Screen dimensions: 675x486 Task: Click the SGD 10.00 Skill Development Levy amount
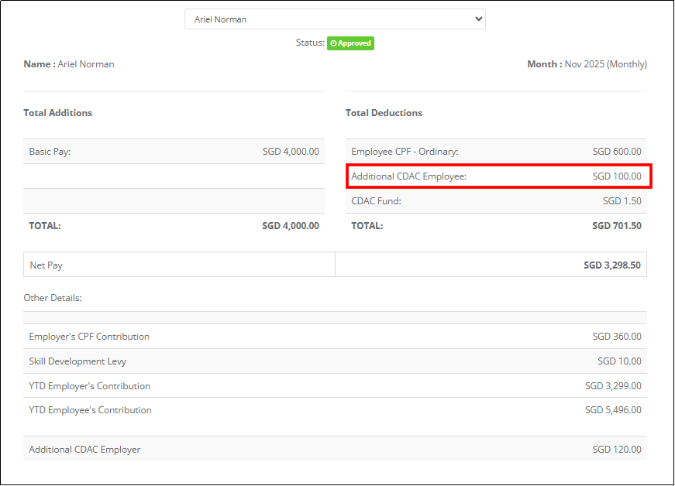(619, 361)
